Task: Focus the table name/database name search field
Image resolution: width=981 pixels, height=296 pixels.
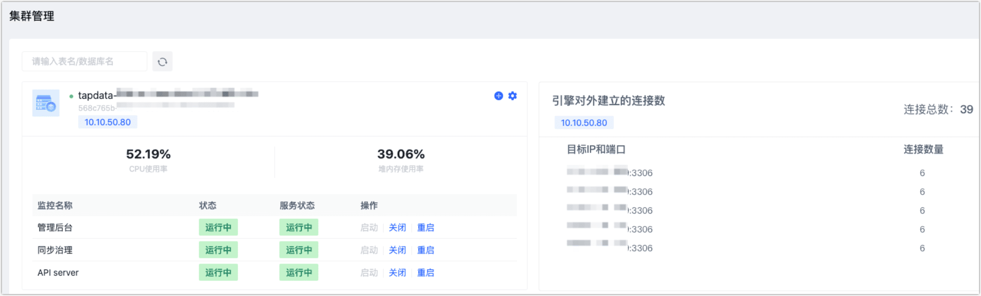Action: 84,61
